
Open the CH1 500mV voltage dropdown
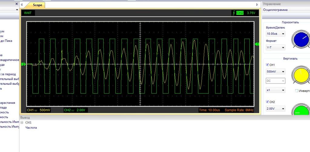[x=275, y=72]
